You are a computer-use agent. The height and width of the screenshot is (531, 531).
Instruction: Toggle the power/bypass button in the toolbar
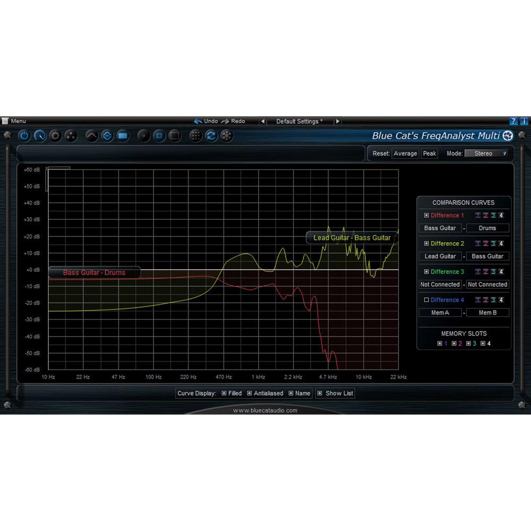24,136
